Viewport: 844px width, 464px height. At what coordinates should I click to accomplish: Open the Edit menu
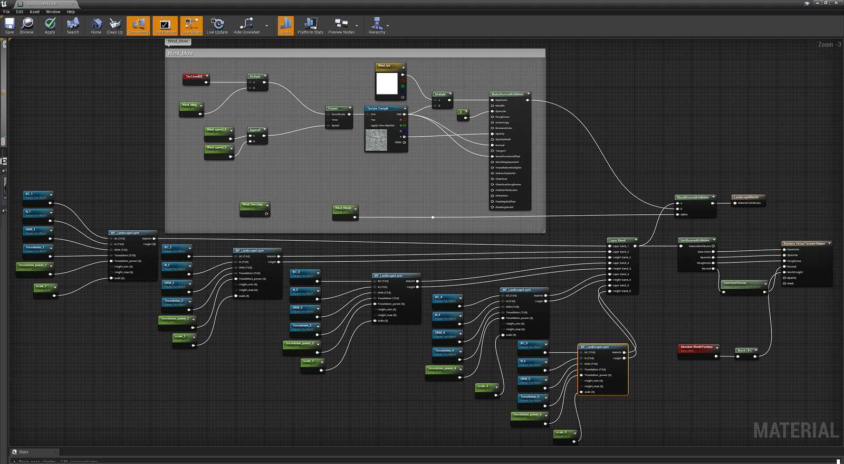20,12
